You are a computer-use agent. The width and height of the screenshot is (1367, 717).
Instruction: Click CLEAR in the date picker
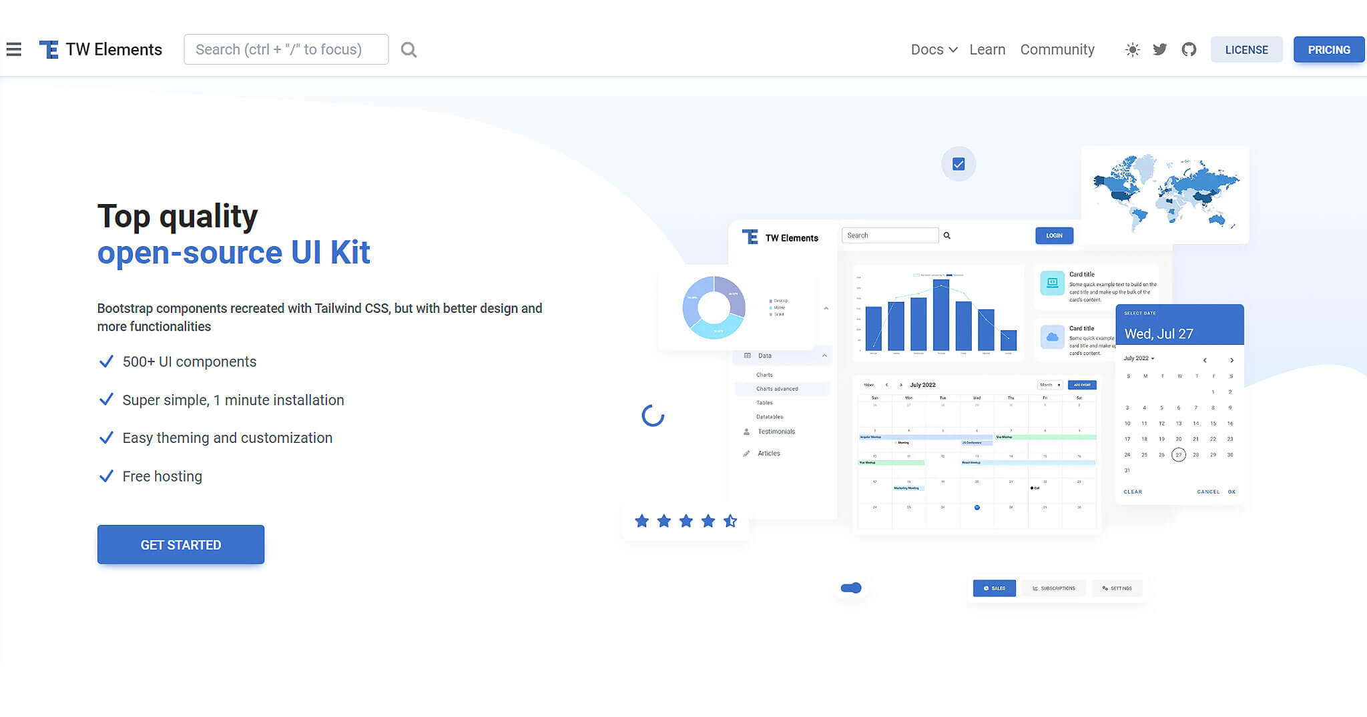[x=1133, y=492]
